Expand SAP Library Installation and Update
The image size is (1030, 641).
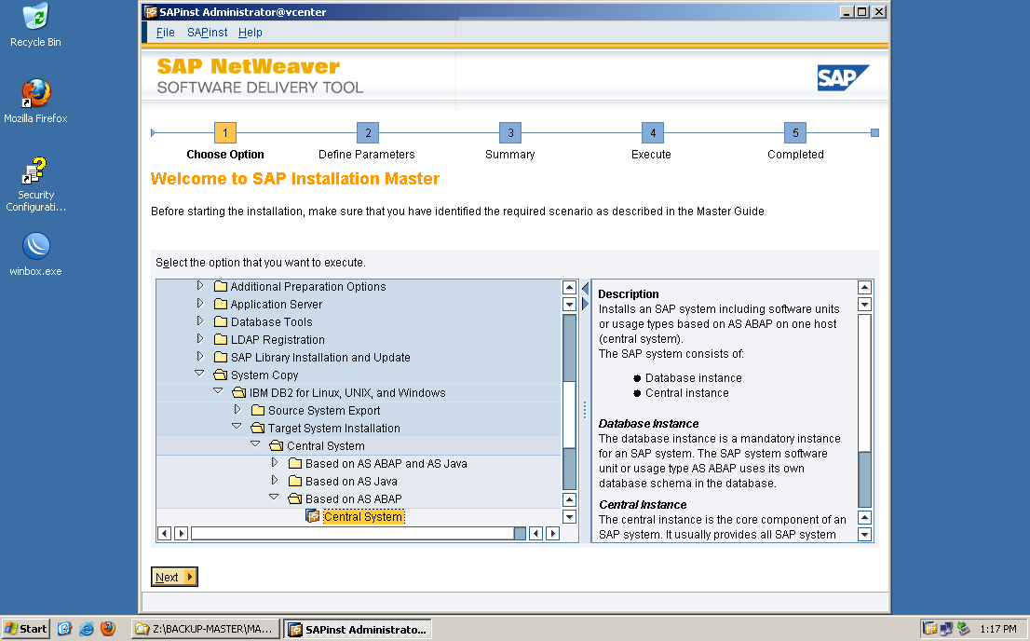(200, 356)
